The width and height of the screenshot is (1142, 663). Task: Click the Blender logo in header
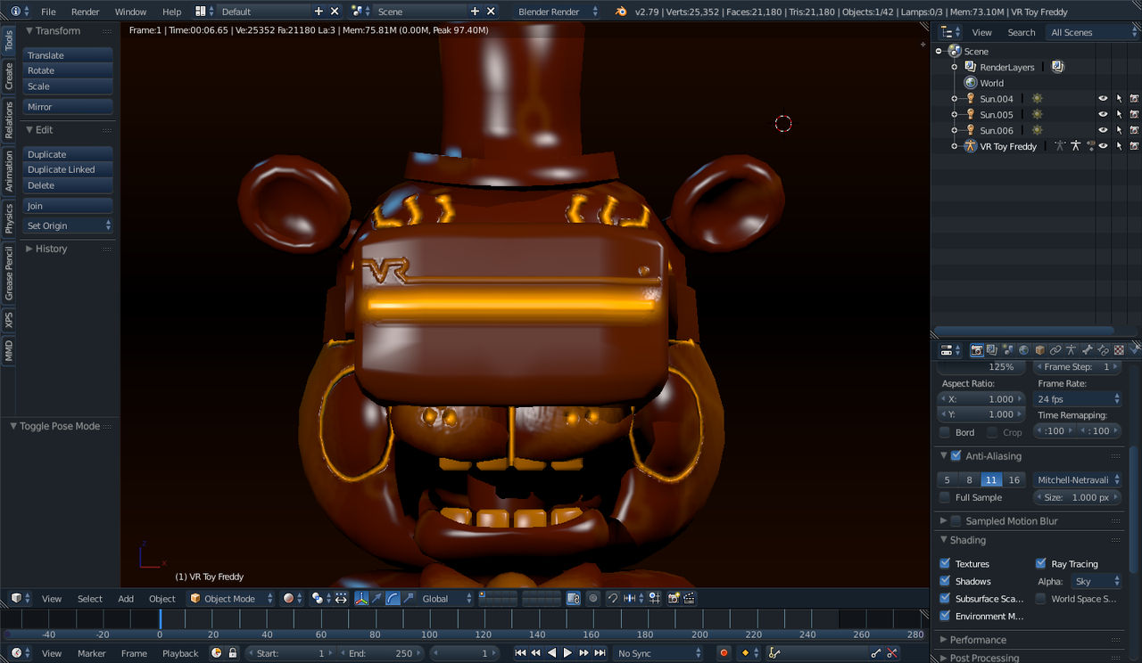pos(621,12)
